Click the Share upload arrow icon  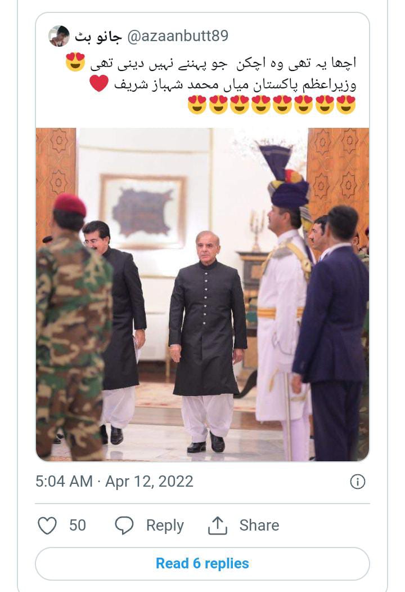click(217, 526)
